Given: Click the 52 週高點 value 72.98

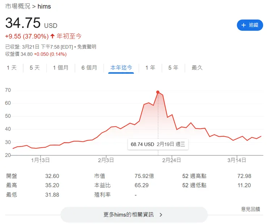Looking at the screenshot, I should point(244,176).
